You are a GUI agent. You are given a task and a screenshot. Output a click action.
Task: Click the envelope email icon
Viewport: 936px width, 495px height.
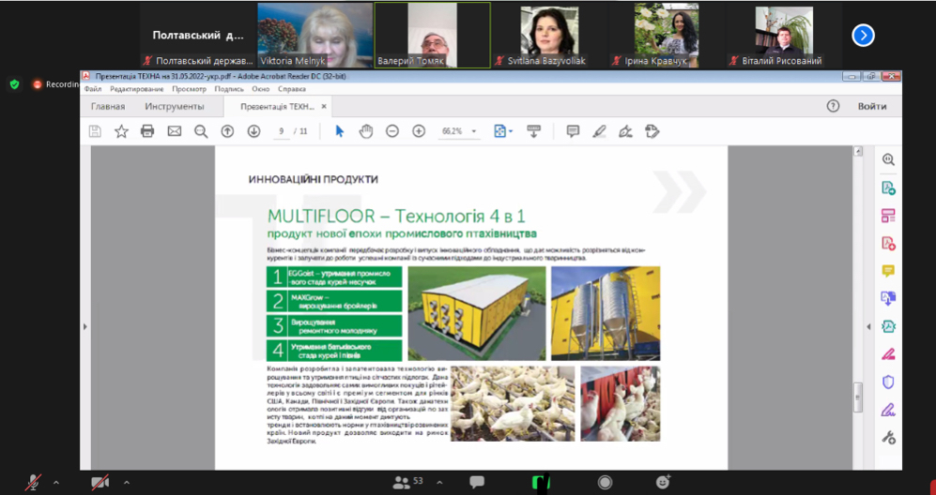(x=175, y=131)
